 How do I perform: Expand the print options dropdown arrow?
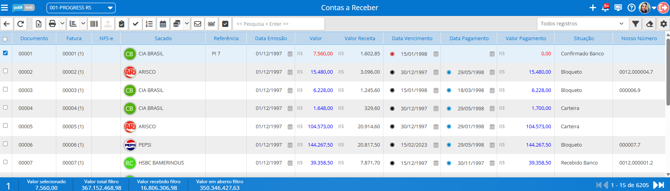[x=62, y=24]
